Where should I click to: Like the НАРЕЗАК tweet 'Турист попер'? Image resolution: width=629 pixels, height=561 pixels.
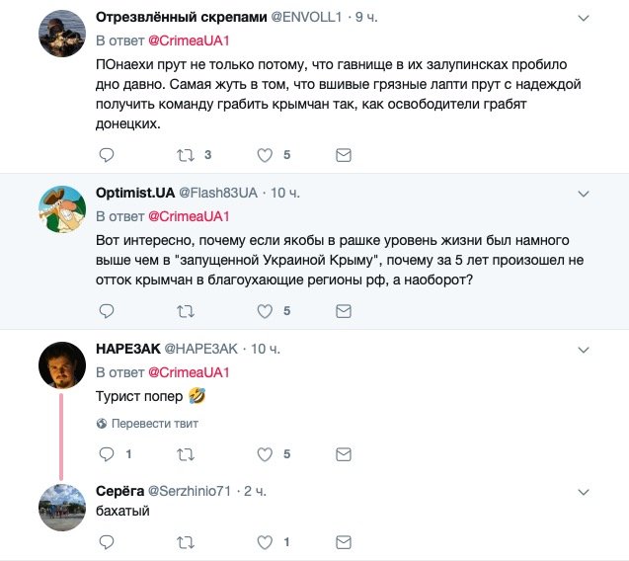265,454
